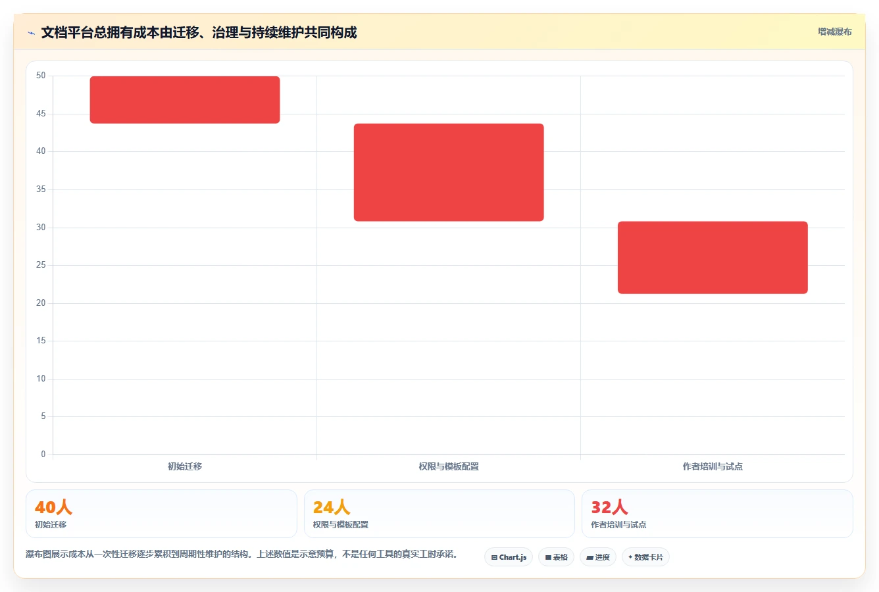Click the 40人 value text
The width and height of the screenshot is (879, 592).
53,507
